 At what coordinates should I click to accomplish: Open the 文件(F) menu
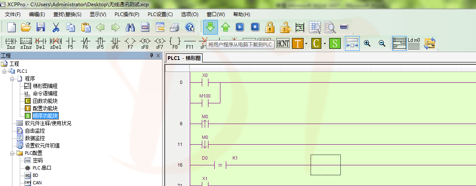pos(13,14)
